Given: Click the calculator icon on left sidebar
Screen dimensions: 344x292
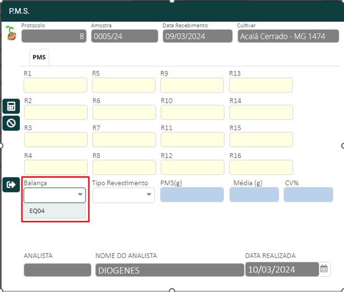Looking at the screenshot, I should pyautogui.click(x=11, y=106).
